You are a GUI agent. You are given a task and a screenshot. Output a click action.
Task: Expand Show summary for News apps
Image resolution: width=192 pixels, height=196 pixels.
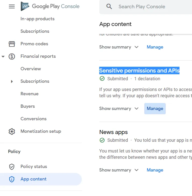119,170
